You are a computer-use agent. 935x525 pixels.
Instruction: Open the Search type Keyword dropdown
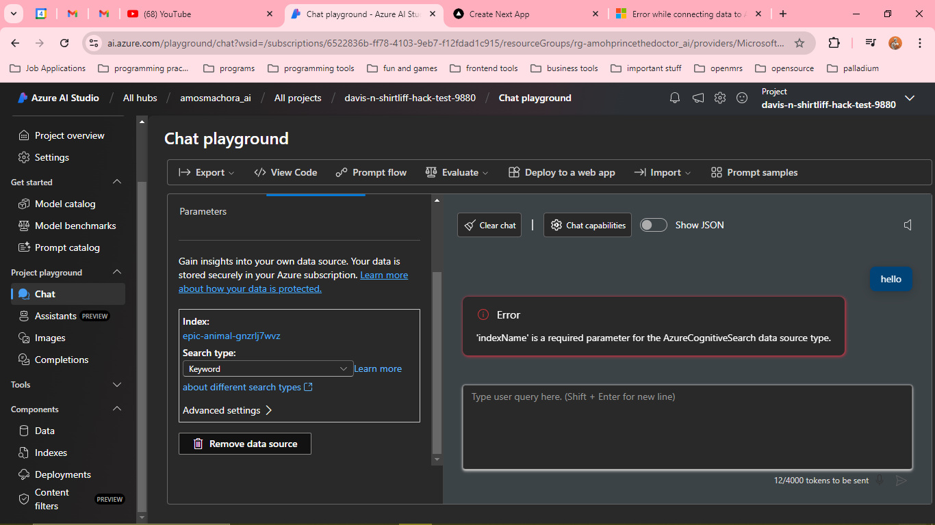click(x=268, y=368)
